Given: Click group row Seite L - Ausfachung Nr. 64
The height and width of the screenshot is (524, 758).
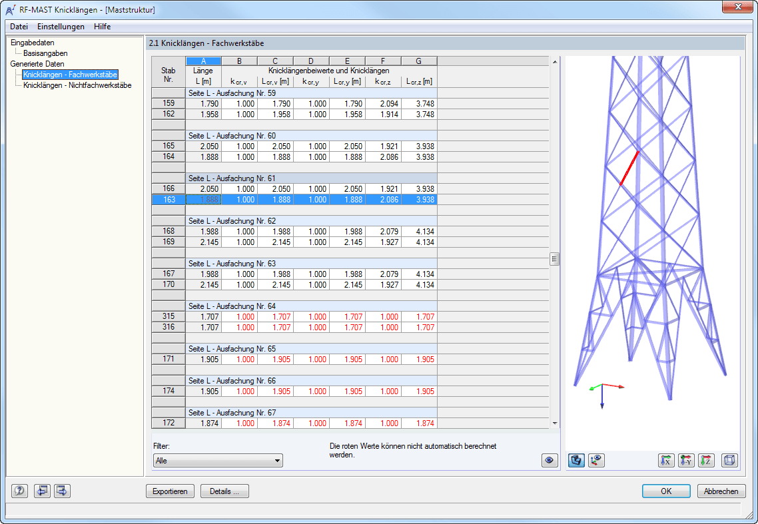Looking at the screenshot, I should 311,306.
